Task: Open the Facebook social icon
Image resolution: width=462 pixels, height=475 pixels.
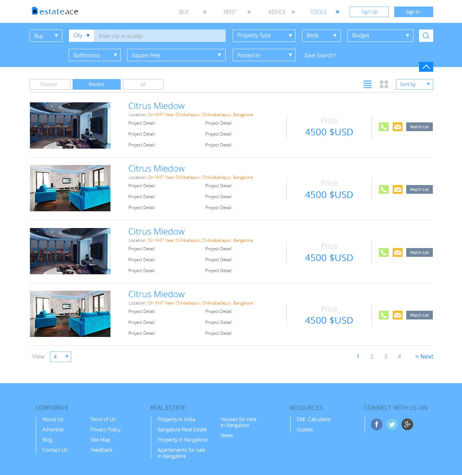Action: pos(377,424)
